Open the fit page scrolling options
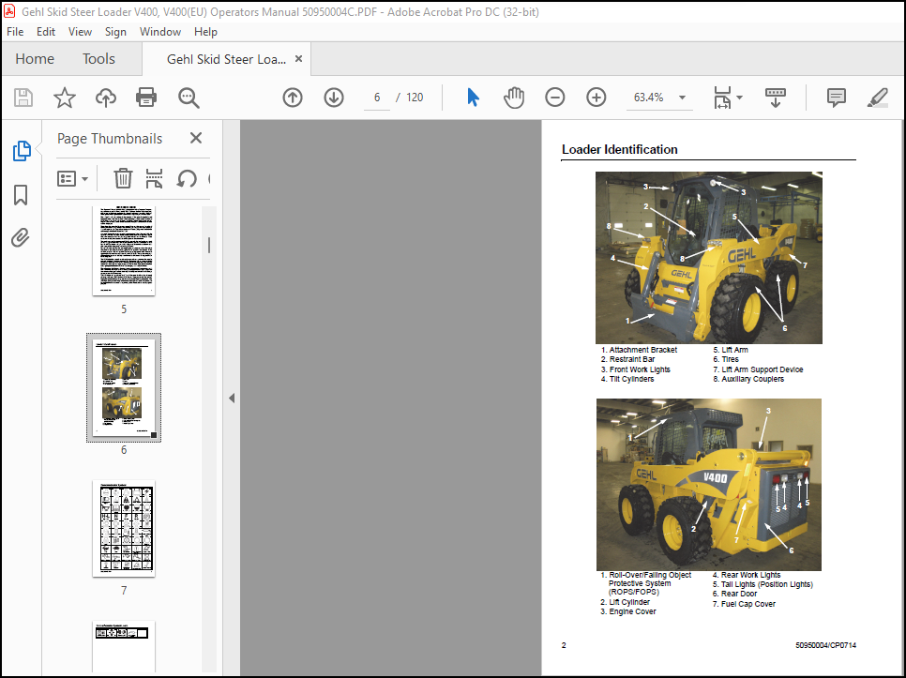The image size is (906, 678). click(x=728, y=98)
